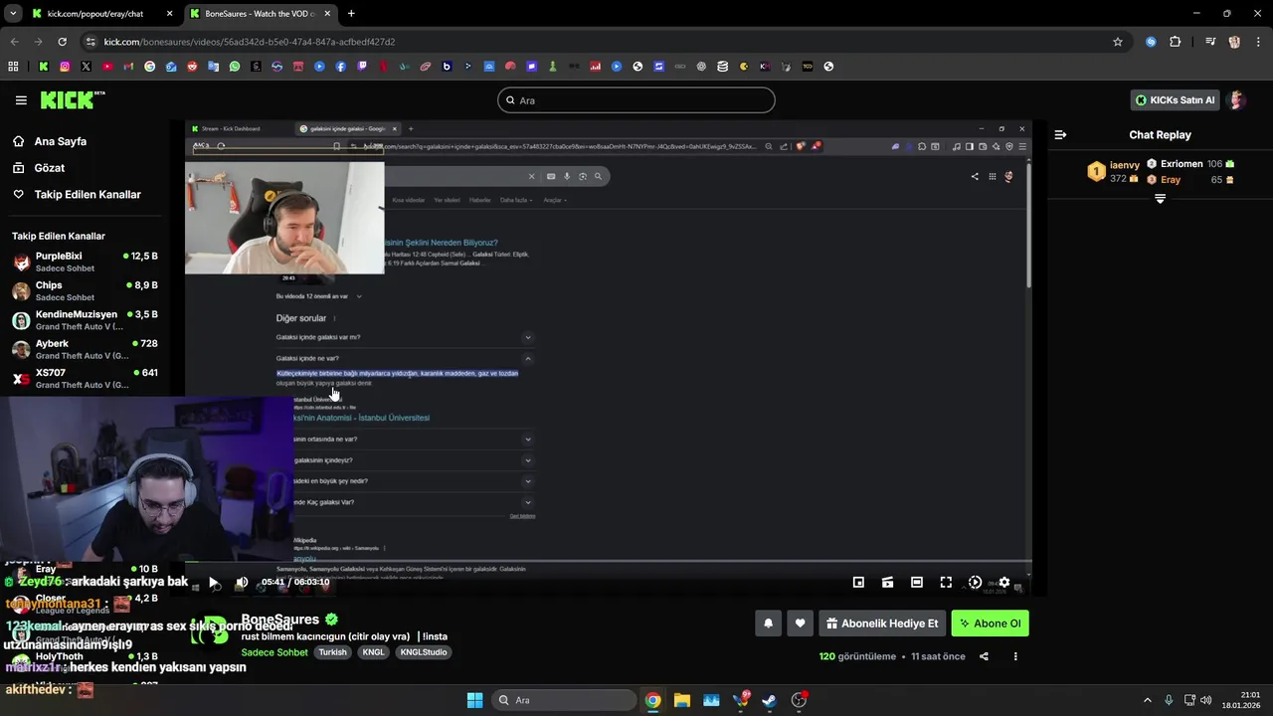Toggle mini player mode
This screenshot has width=1273, height=716.
(x=858, y=582)
